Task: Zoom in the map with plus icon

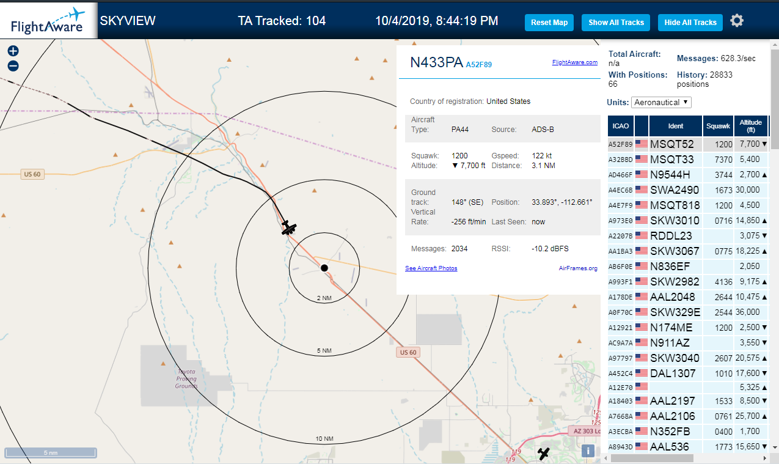Action: (x=13, y=51)
